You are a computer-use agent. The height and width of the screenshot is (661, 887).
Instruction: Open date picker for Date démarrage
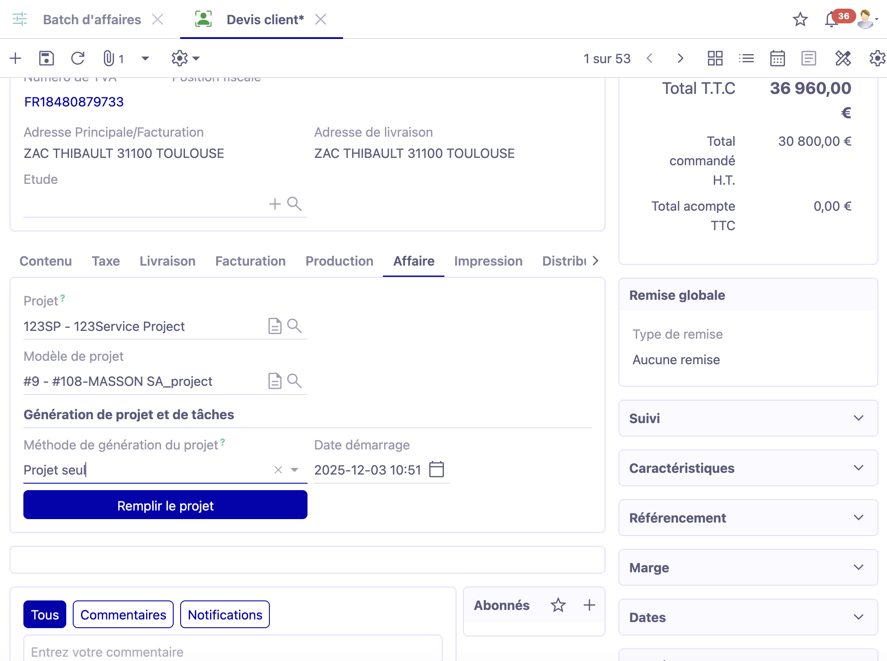pyautogui.click(x=436, y=469)
